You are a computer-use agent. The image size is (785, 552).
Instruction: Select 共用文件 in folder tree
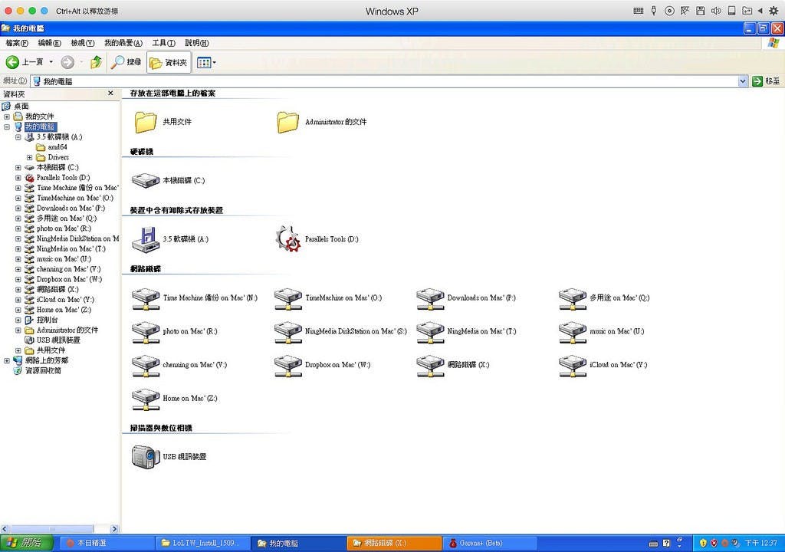[51, 350]
